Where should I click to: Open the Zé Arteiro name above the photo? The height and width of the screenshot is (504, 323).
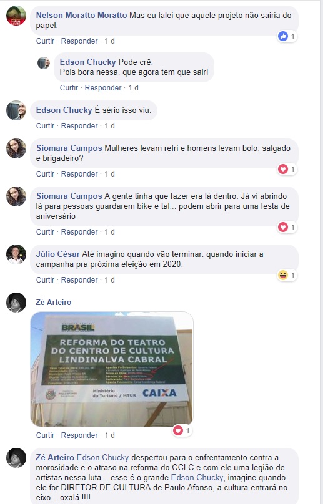pos(54,302)
